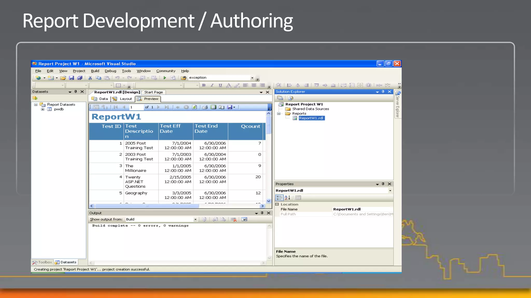
Task: Open the exception find combo box dropdown
Action: (x=252, y=78)
